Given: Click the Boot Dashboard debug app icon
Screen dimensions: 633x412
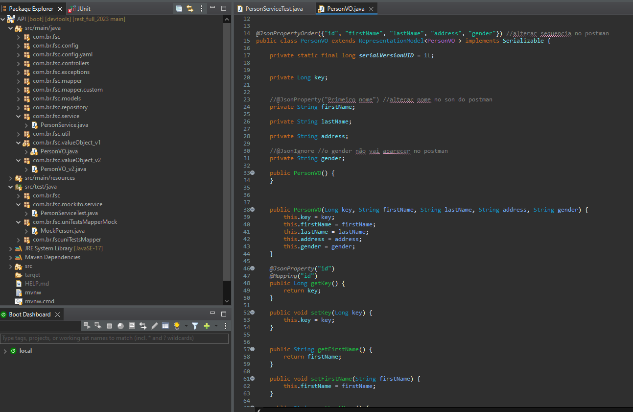Looking at the screenshot, I should click(x=98, y=326).
